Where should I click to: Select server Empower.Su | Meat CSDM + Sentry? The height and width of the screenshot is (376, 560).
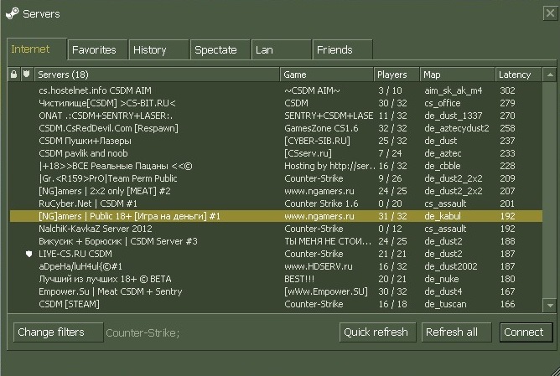[276, 291]
